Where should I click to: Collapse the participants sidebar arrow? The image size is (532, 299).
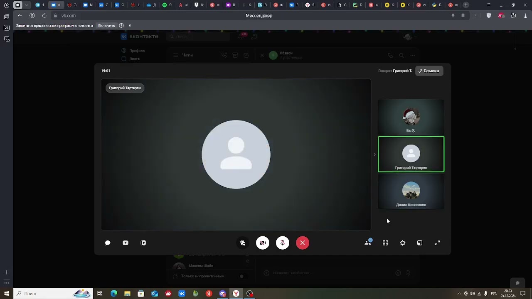pyautogui.click(x=374, y=154)
